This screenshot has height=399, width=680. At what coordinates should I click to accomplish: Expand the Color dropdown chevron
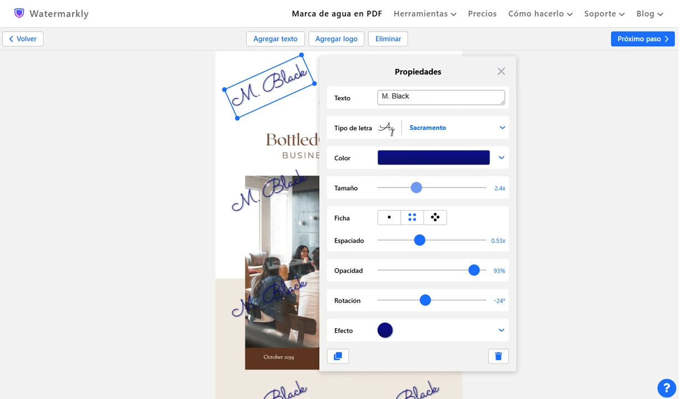[x=502, y=158]
